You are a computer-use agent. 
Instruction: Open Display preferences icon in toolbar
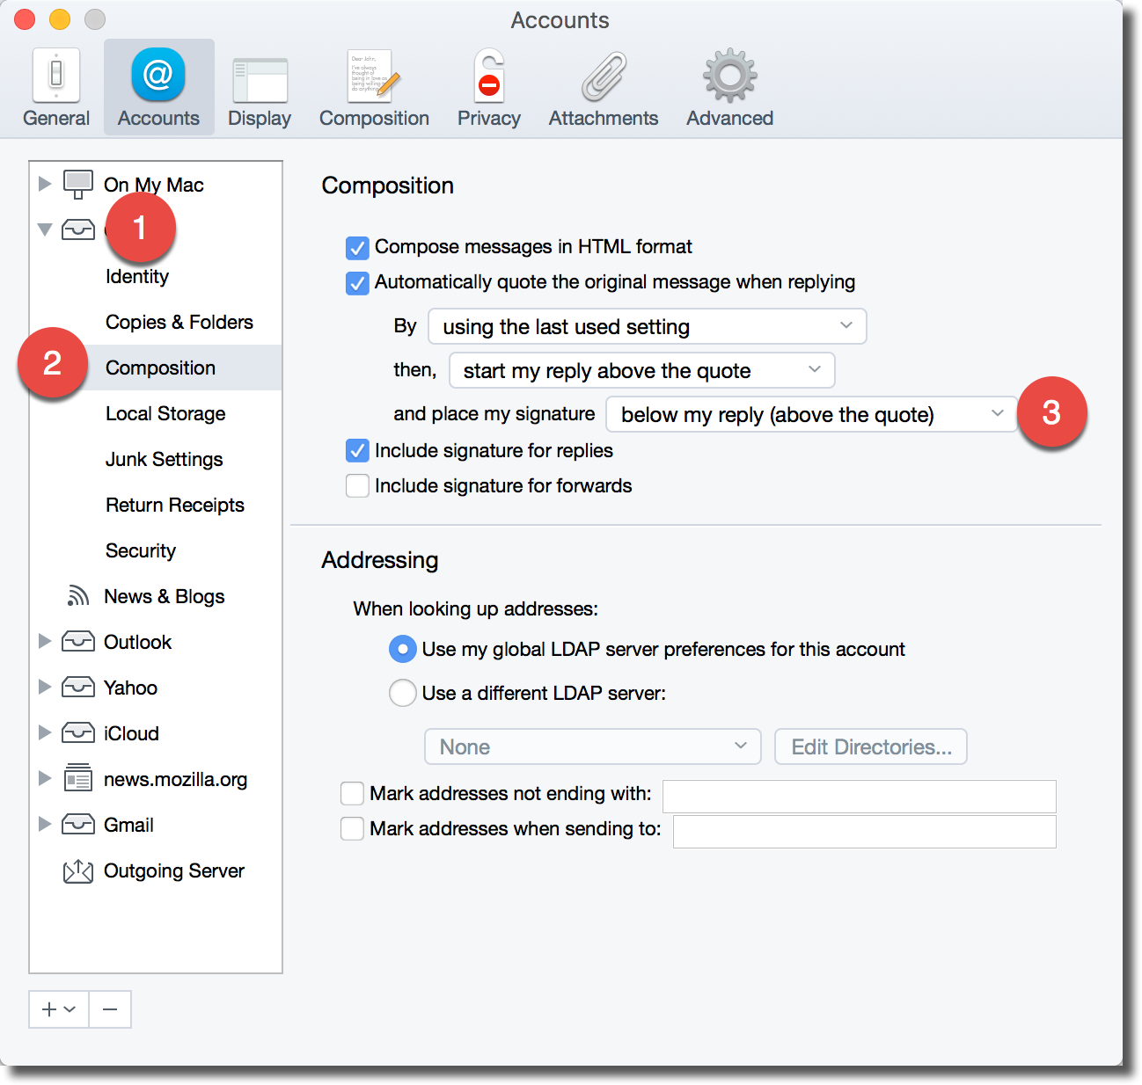click(x=260, y=80)
